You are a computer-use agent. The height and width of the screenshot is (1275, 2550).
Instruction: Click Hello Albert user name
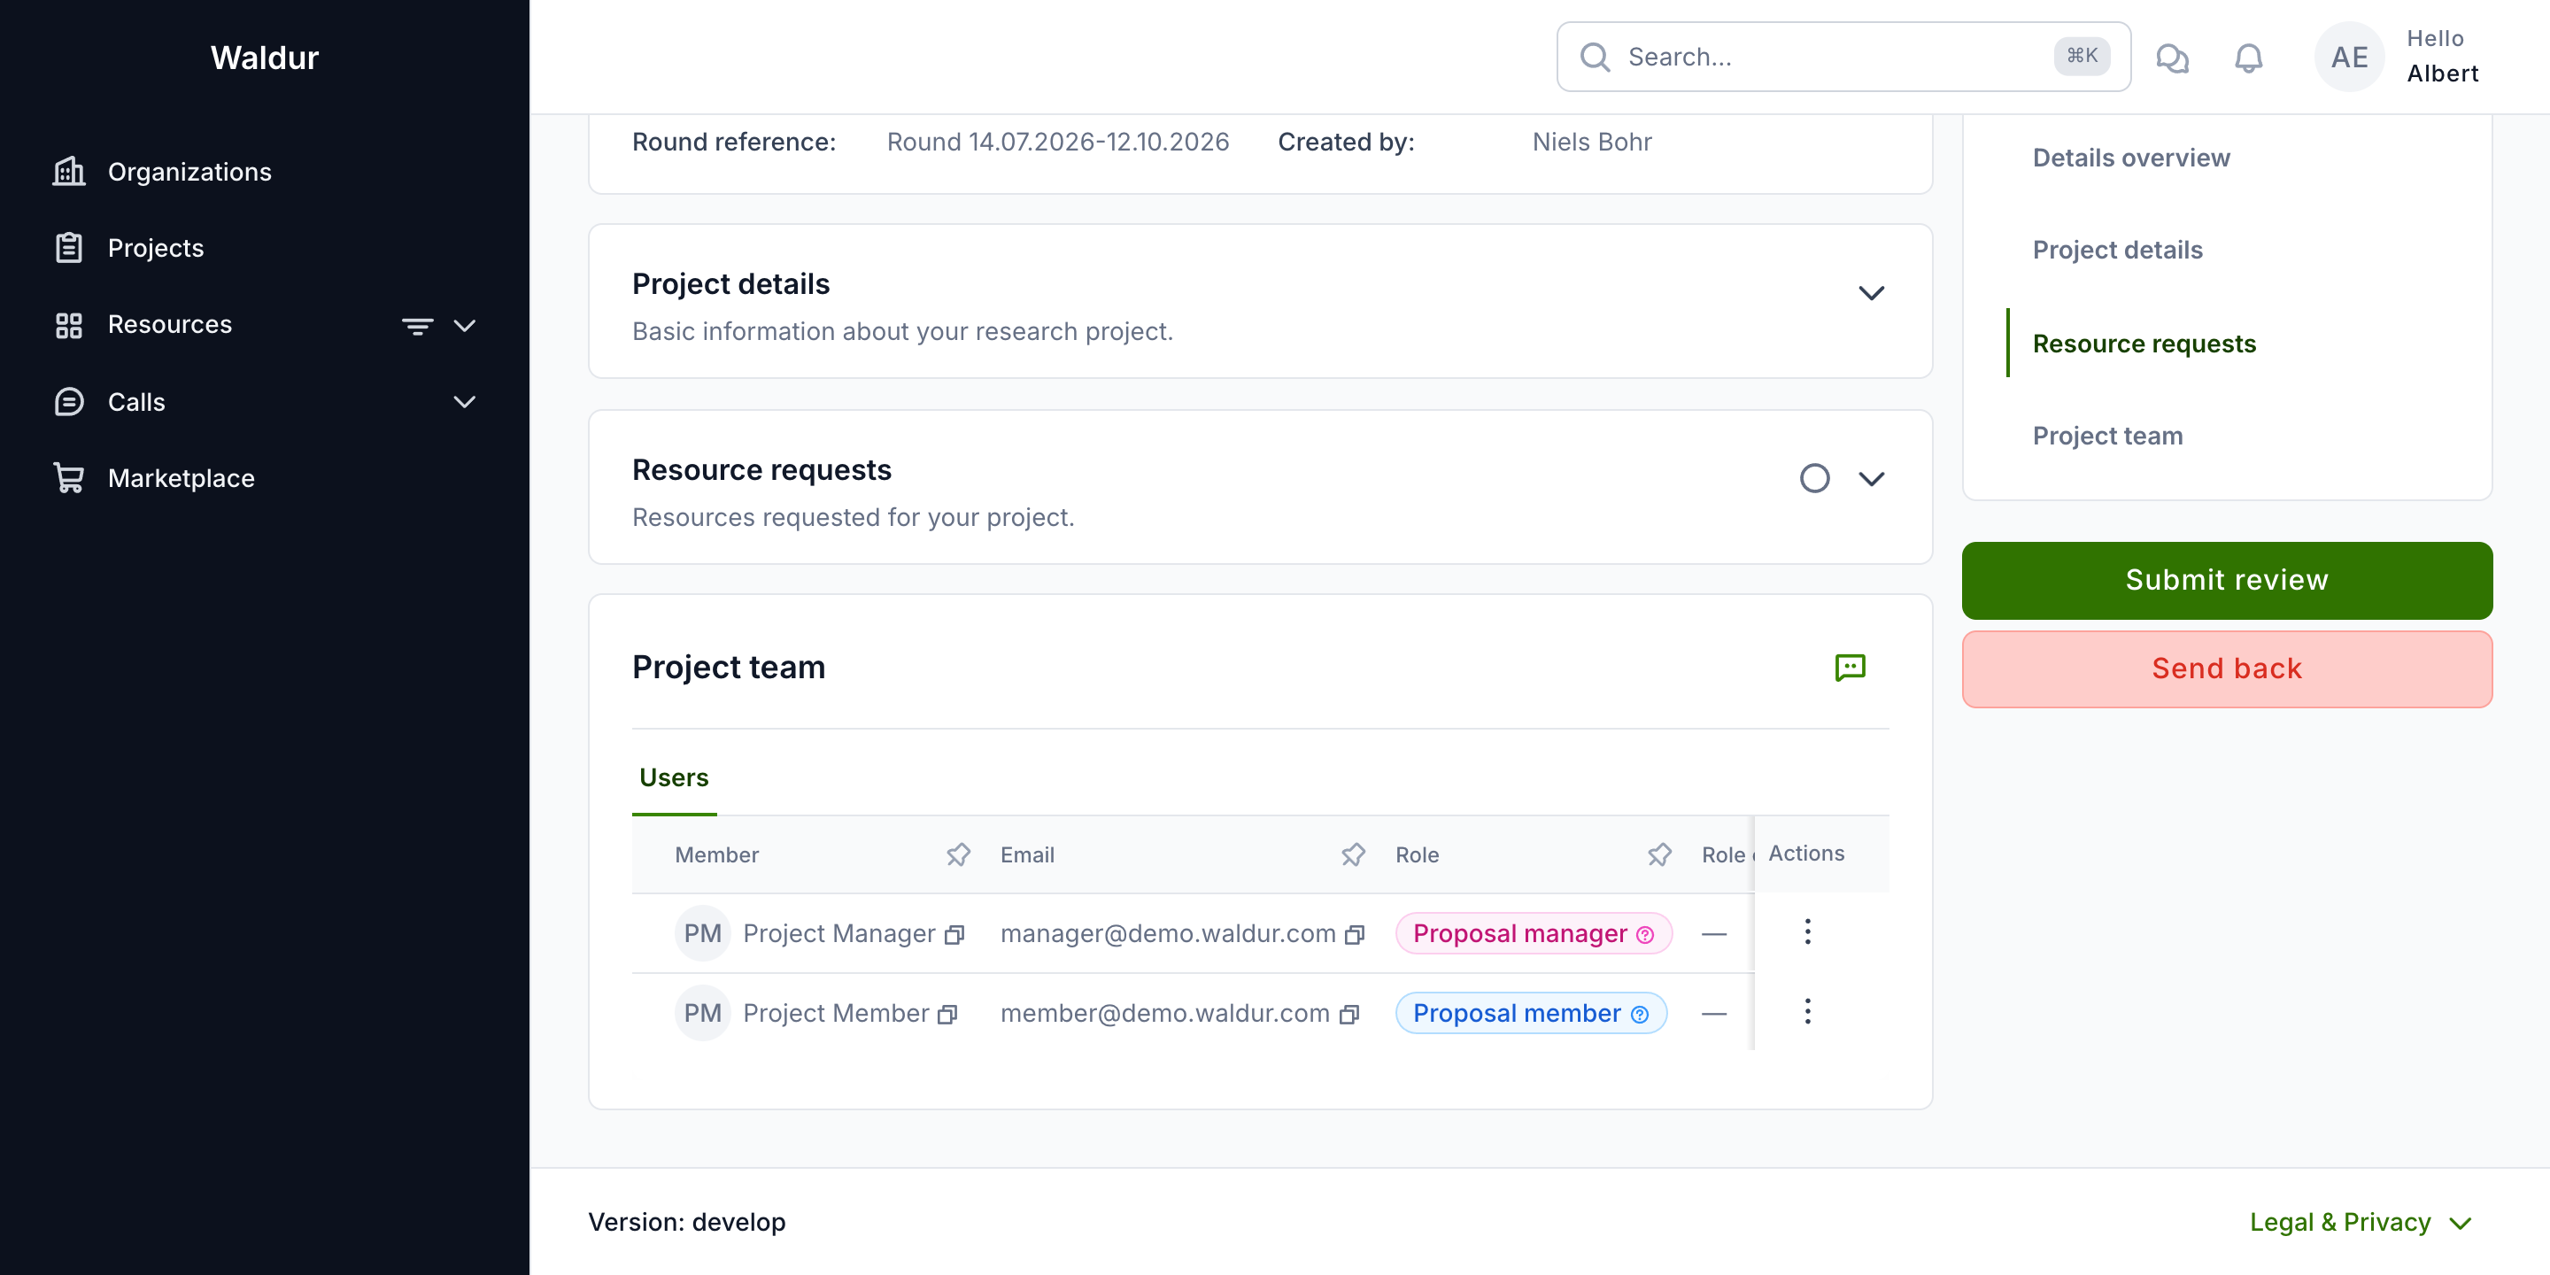2442,56
